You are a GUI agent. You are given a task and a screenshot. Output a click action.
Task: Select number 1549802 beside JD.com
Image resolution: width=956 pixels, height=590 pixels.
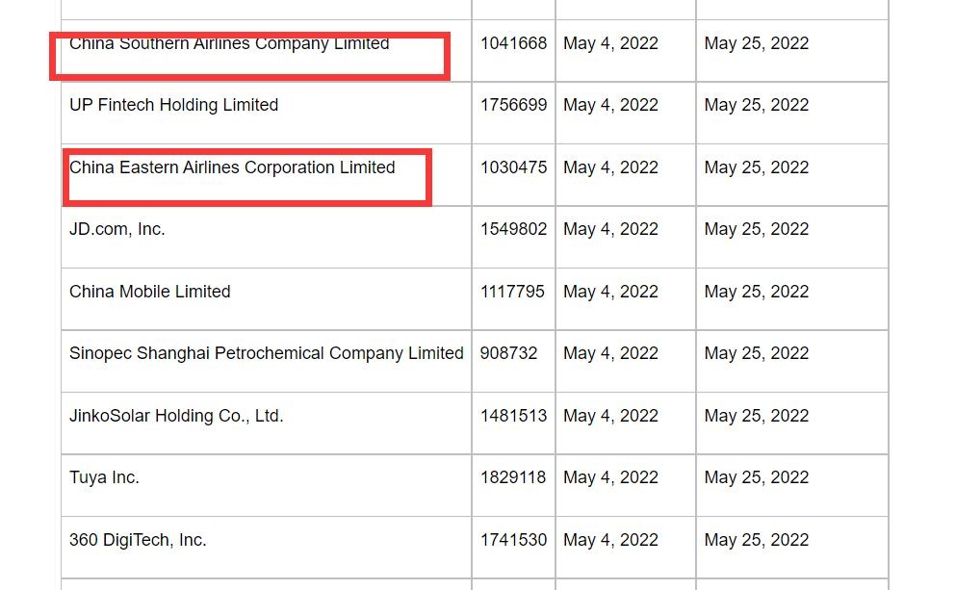point(513,229)
